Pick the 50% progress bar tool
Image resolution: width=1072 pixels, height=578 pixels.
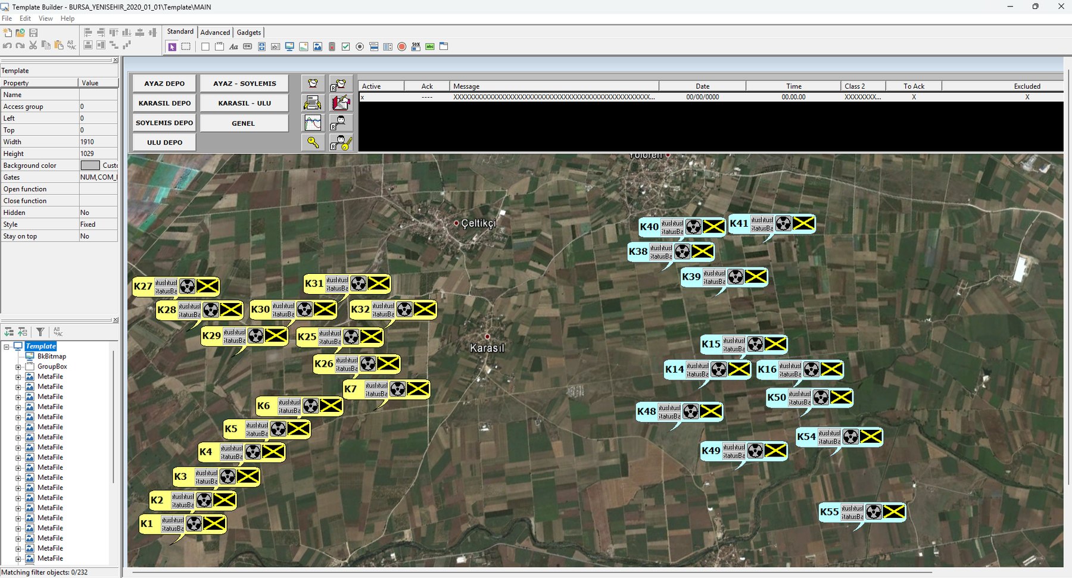pos(416,46)
